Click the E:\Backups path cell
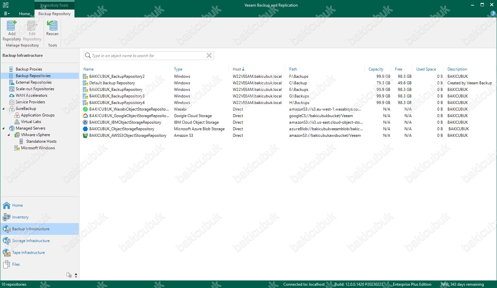497x288 pixels. point(299,90)
